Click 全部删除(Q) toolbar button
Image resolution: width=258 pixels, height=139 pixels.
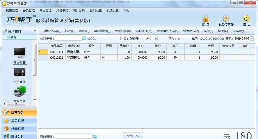tap(102, 31)
